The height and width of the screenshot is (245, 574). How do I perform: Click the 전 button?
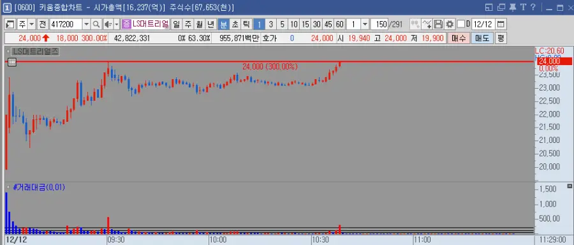click(x=43, y=24)
